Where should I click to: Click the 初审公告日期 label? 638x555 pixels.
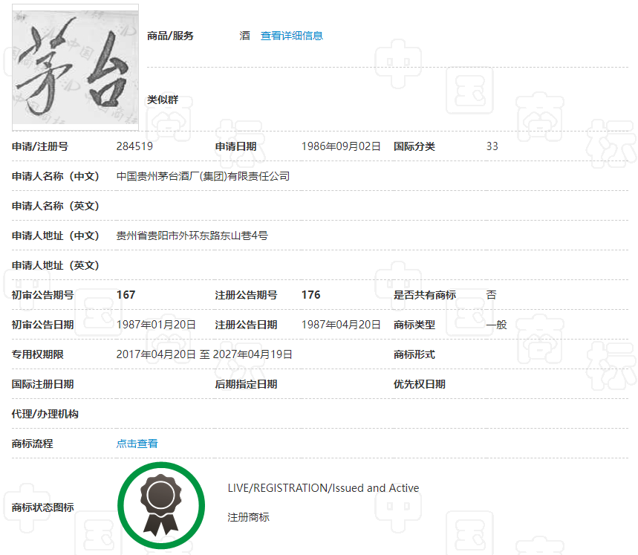pos(43,325)
